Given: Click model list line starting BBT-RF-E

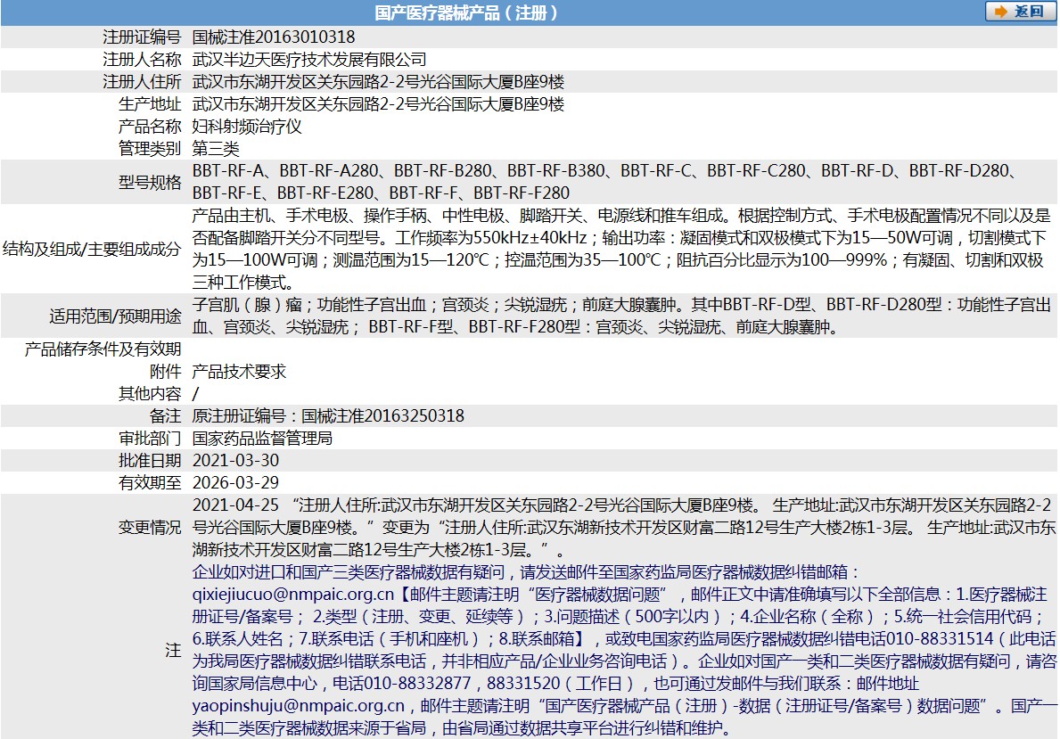Looking at the screenshot, I should pyautogui.click(x=382, y=193).
